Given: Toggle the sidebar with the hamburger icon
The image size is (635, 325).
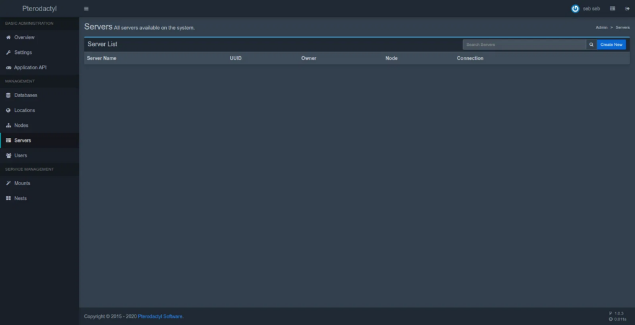Looking at the screenshot, I should (86, 9).
